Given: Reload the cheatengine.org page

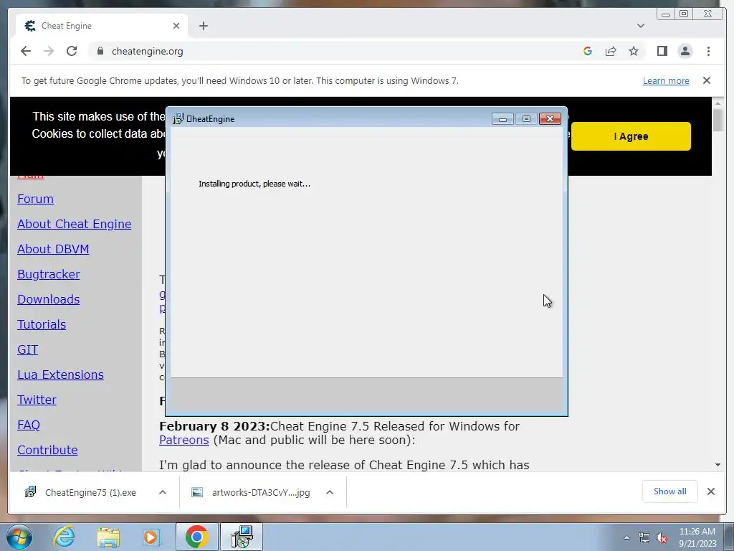Looking at the screenshot, I should coord(72,51).
